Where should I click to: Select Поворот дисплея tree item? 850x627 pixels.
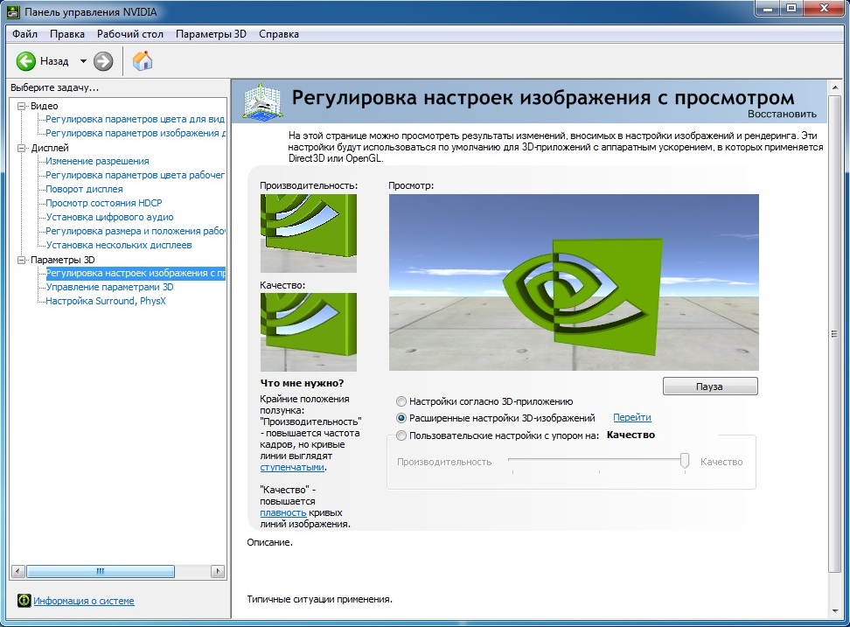(x=84, y=189)
